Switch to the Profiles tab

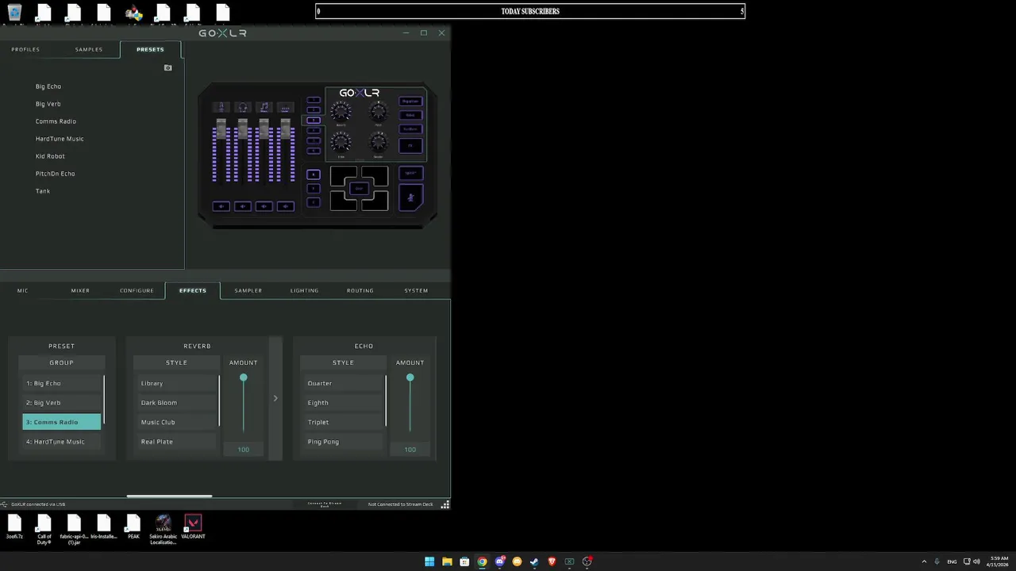25,49
